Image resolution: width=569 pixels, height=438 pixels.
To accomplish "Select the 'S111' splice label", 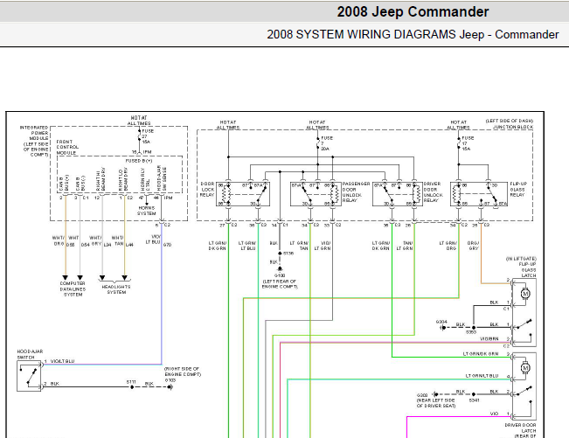I will (131, 382).
